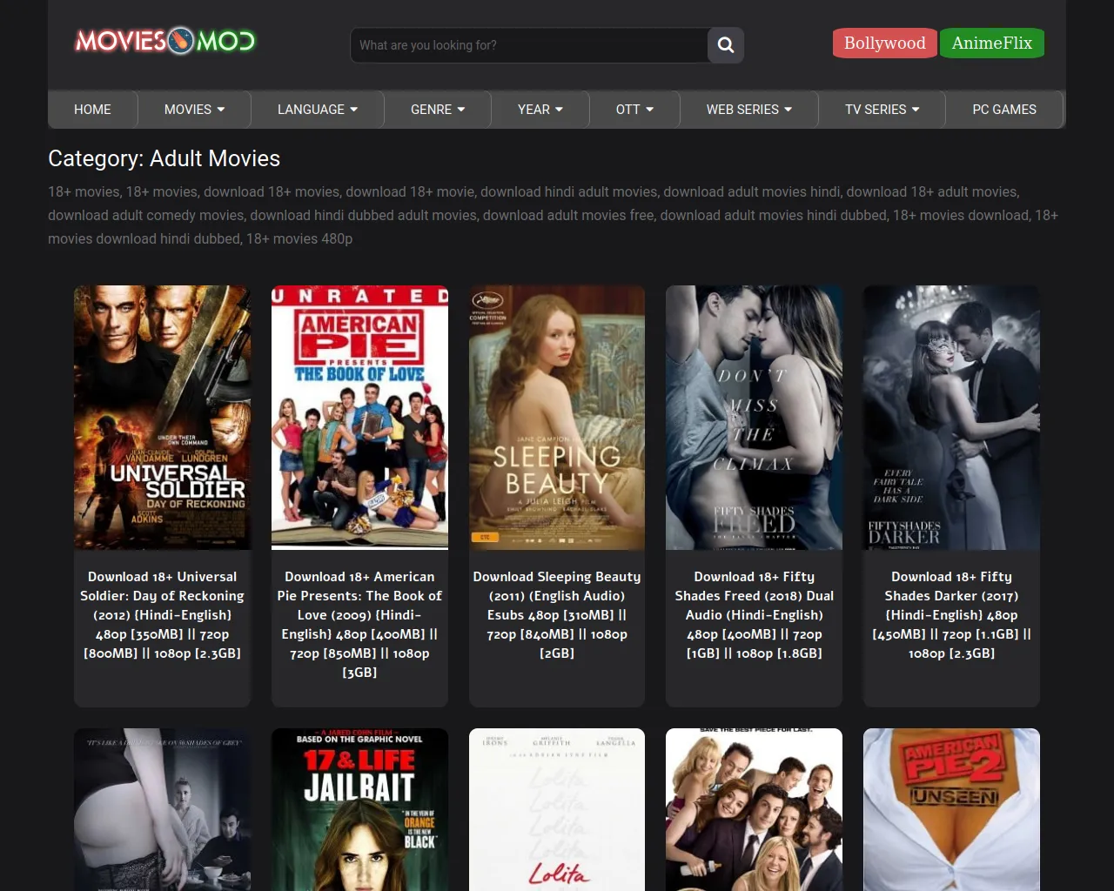1114x891 pixels.
Task: Open the Sleeping Beauty poster thumbnail
Action: [557, 418]
